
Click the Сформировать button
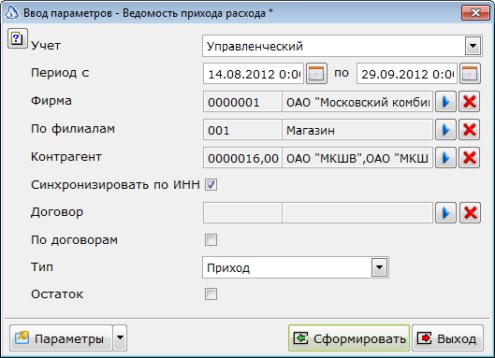pos(349,338)
